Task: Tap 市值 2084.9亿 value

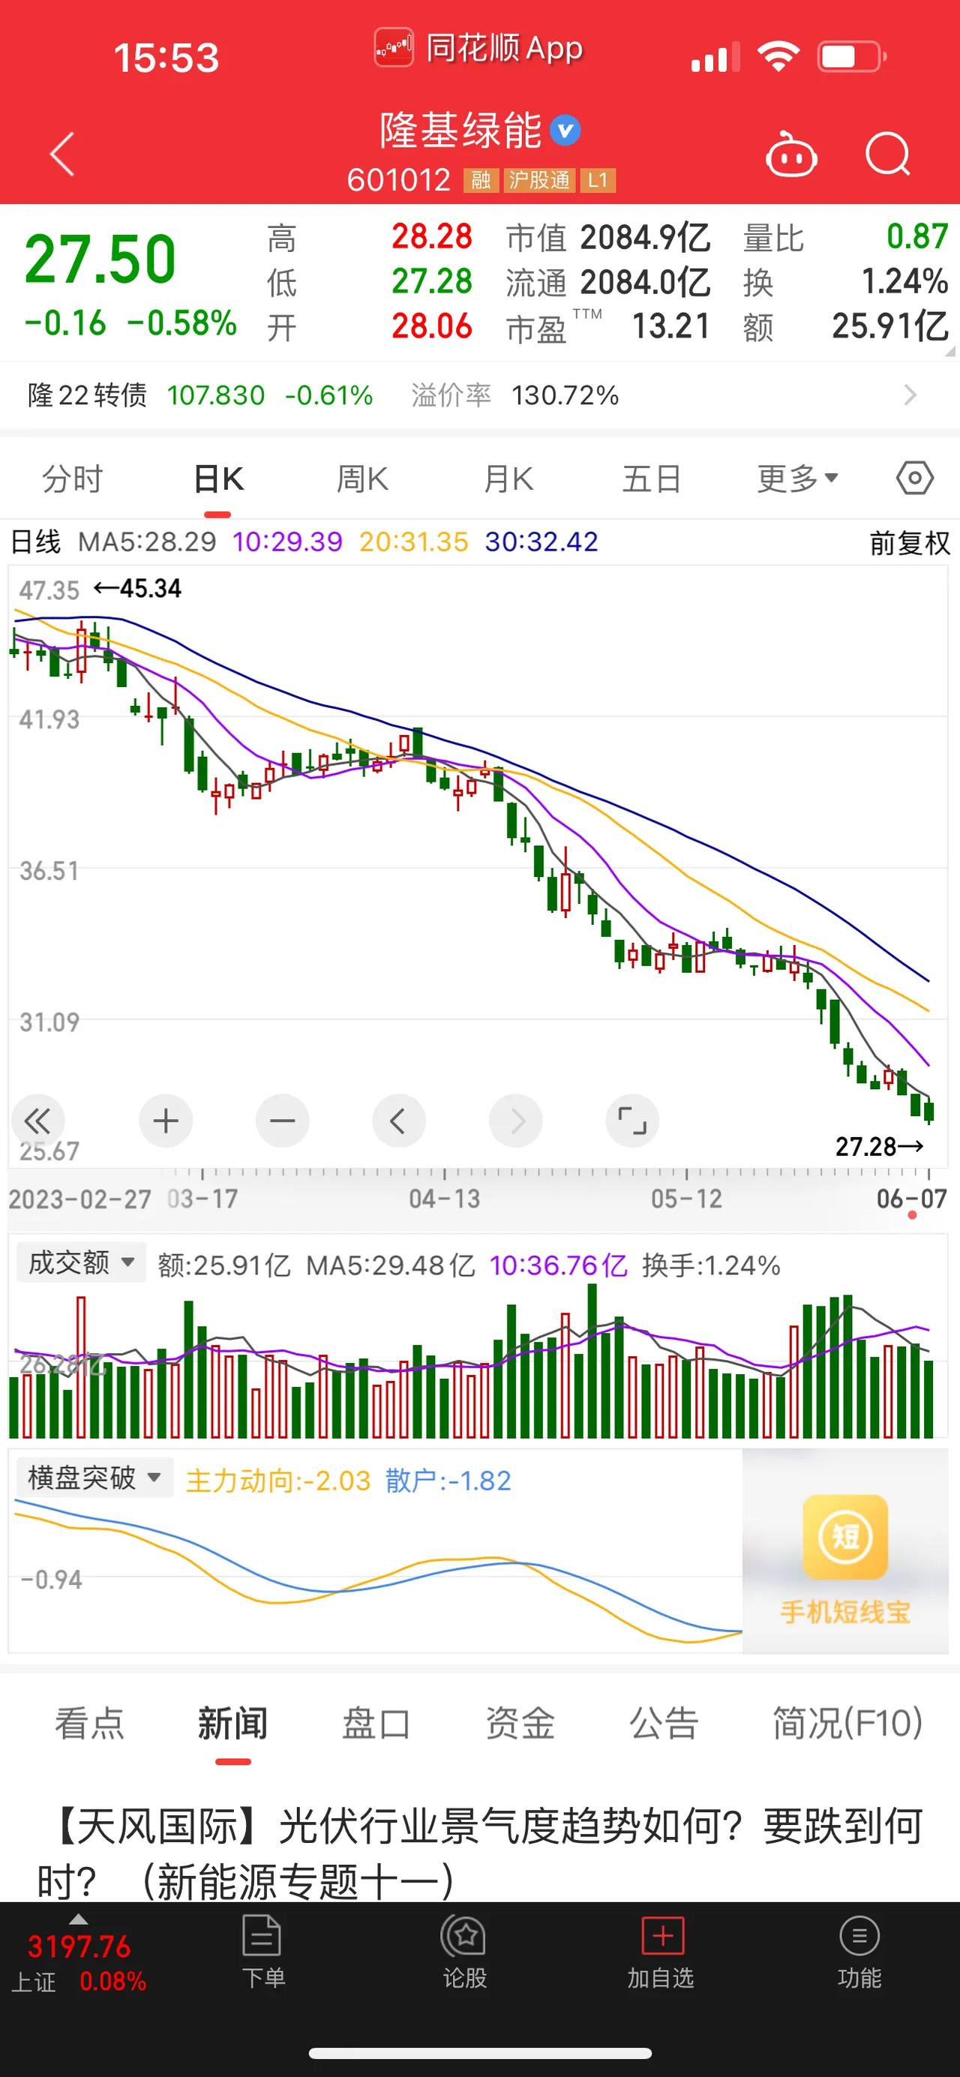Action: pos(608,238)
